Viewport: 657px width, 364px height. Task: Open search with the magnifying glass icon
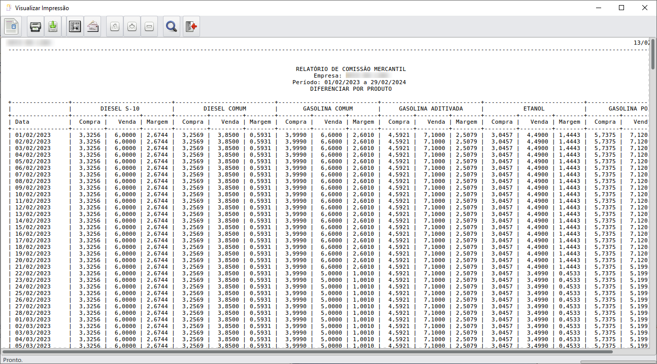click(x=172, y=26)
